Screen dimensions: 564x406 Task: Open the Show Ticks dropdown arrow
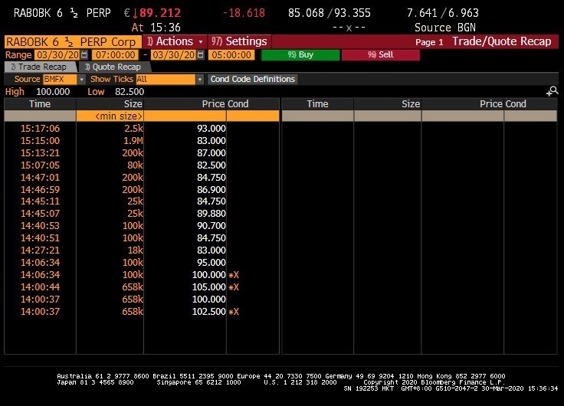coord(200,79)
